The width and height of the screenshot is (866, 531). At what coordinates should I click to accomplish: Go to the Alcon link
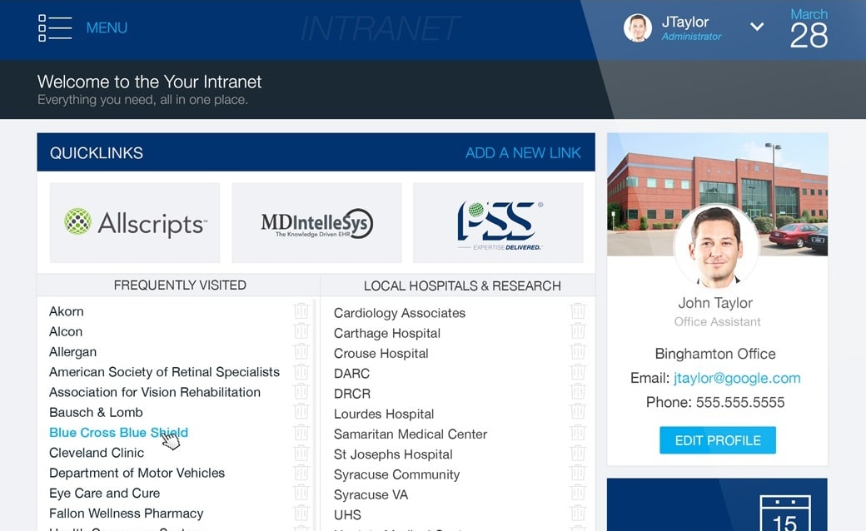point(66,332)
